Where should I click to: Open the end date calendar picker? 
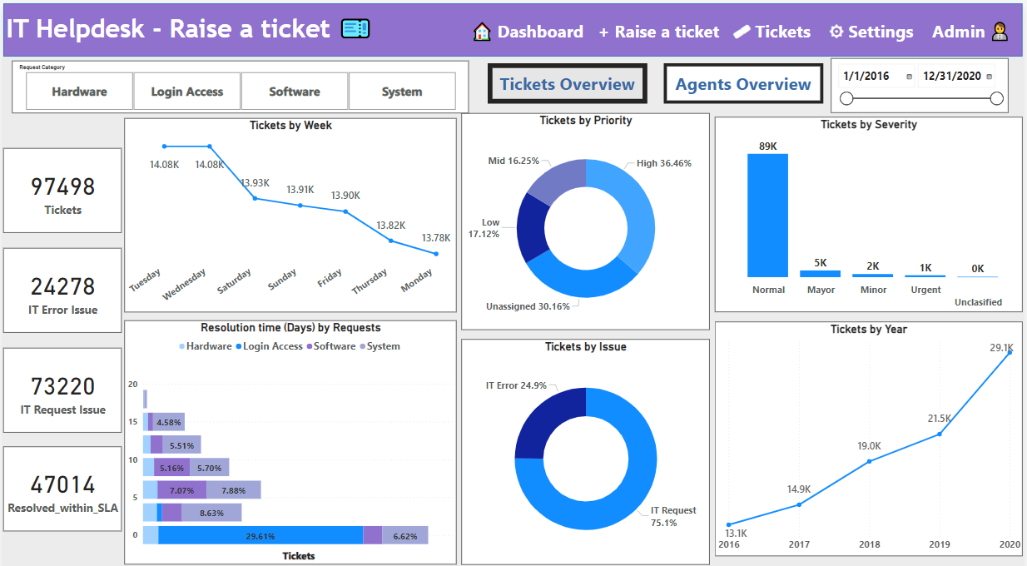(x=990, y=77)
